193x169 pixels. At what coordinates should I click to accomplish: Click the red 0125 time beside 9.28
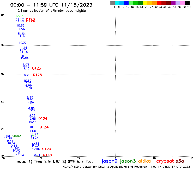[x=37, y=75]
